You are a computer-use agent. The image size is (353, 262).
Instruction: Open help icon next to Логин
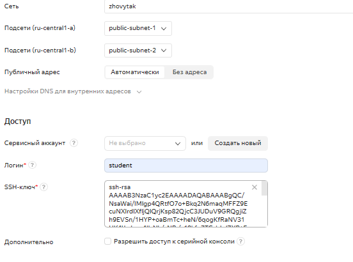coord(32,165)
